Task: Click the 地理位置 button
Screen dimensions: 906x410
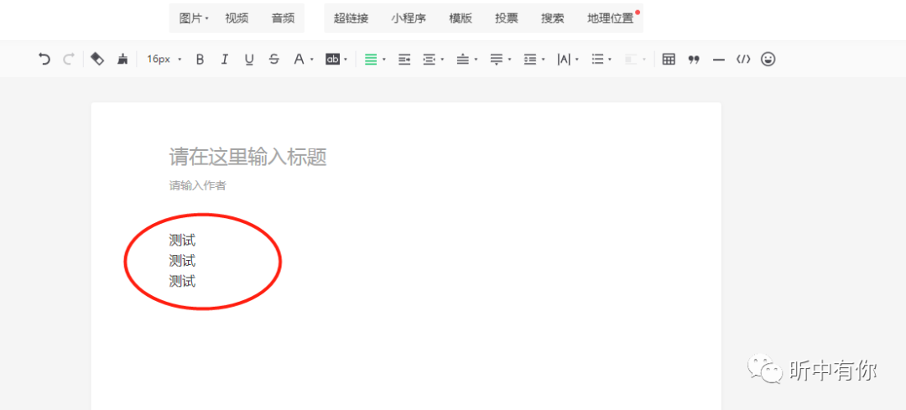Action: tap(610, 18)
